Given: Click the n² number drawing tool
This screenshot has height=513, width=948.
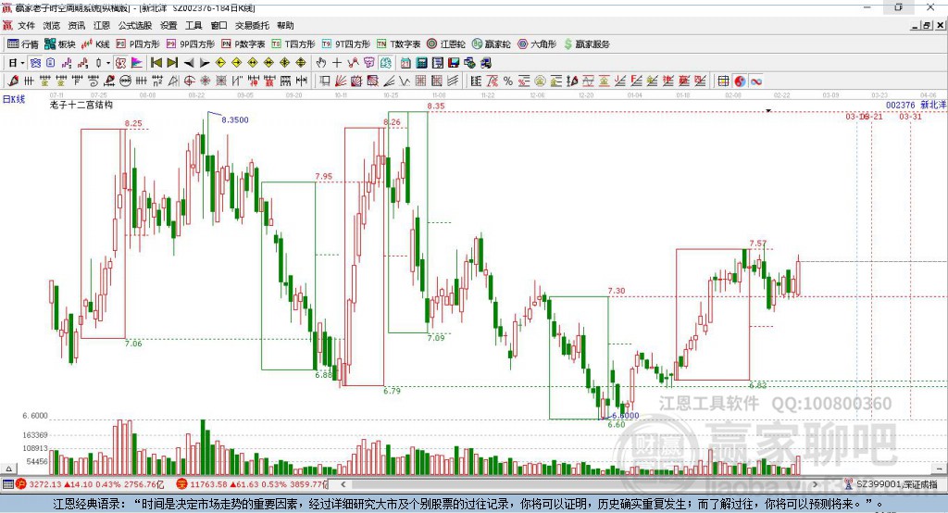Looking at the screenshot, I should 157,81.
